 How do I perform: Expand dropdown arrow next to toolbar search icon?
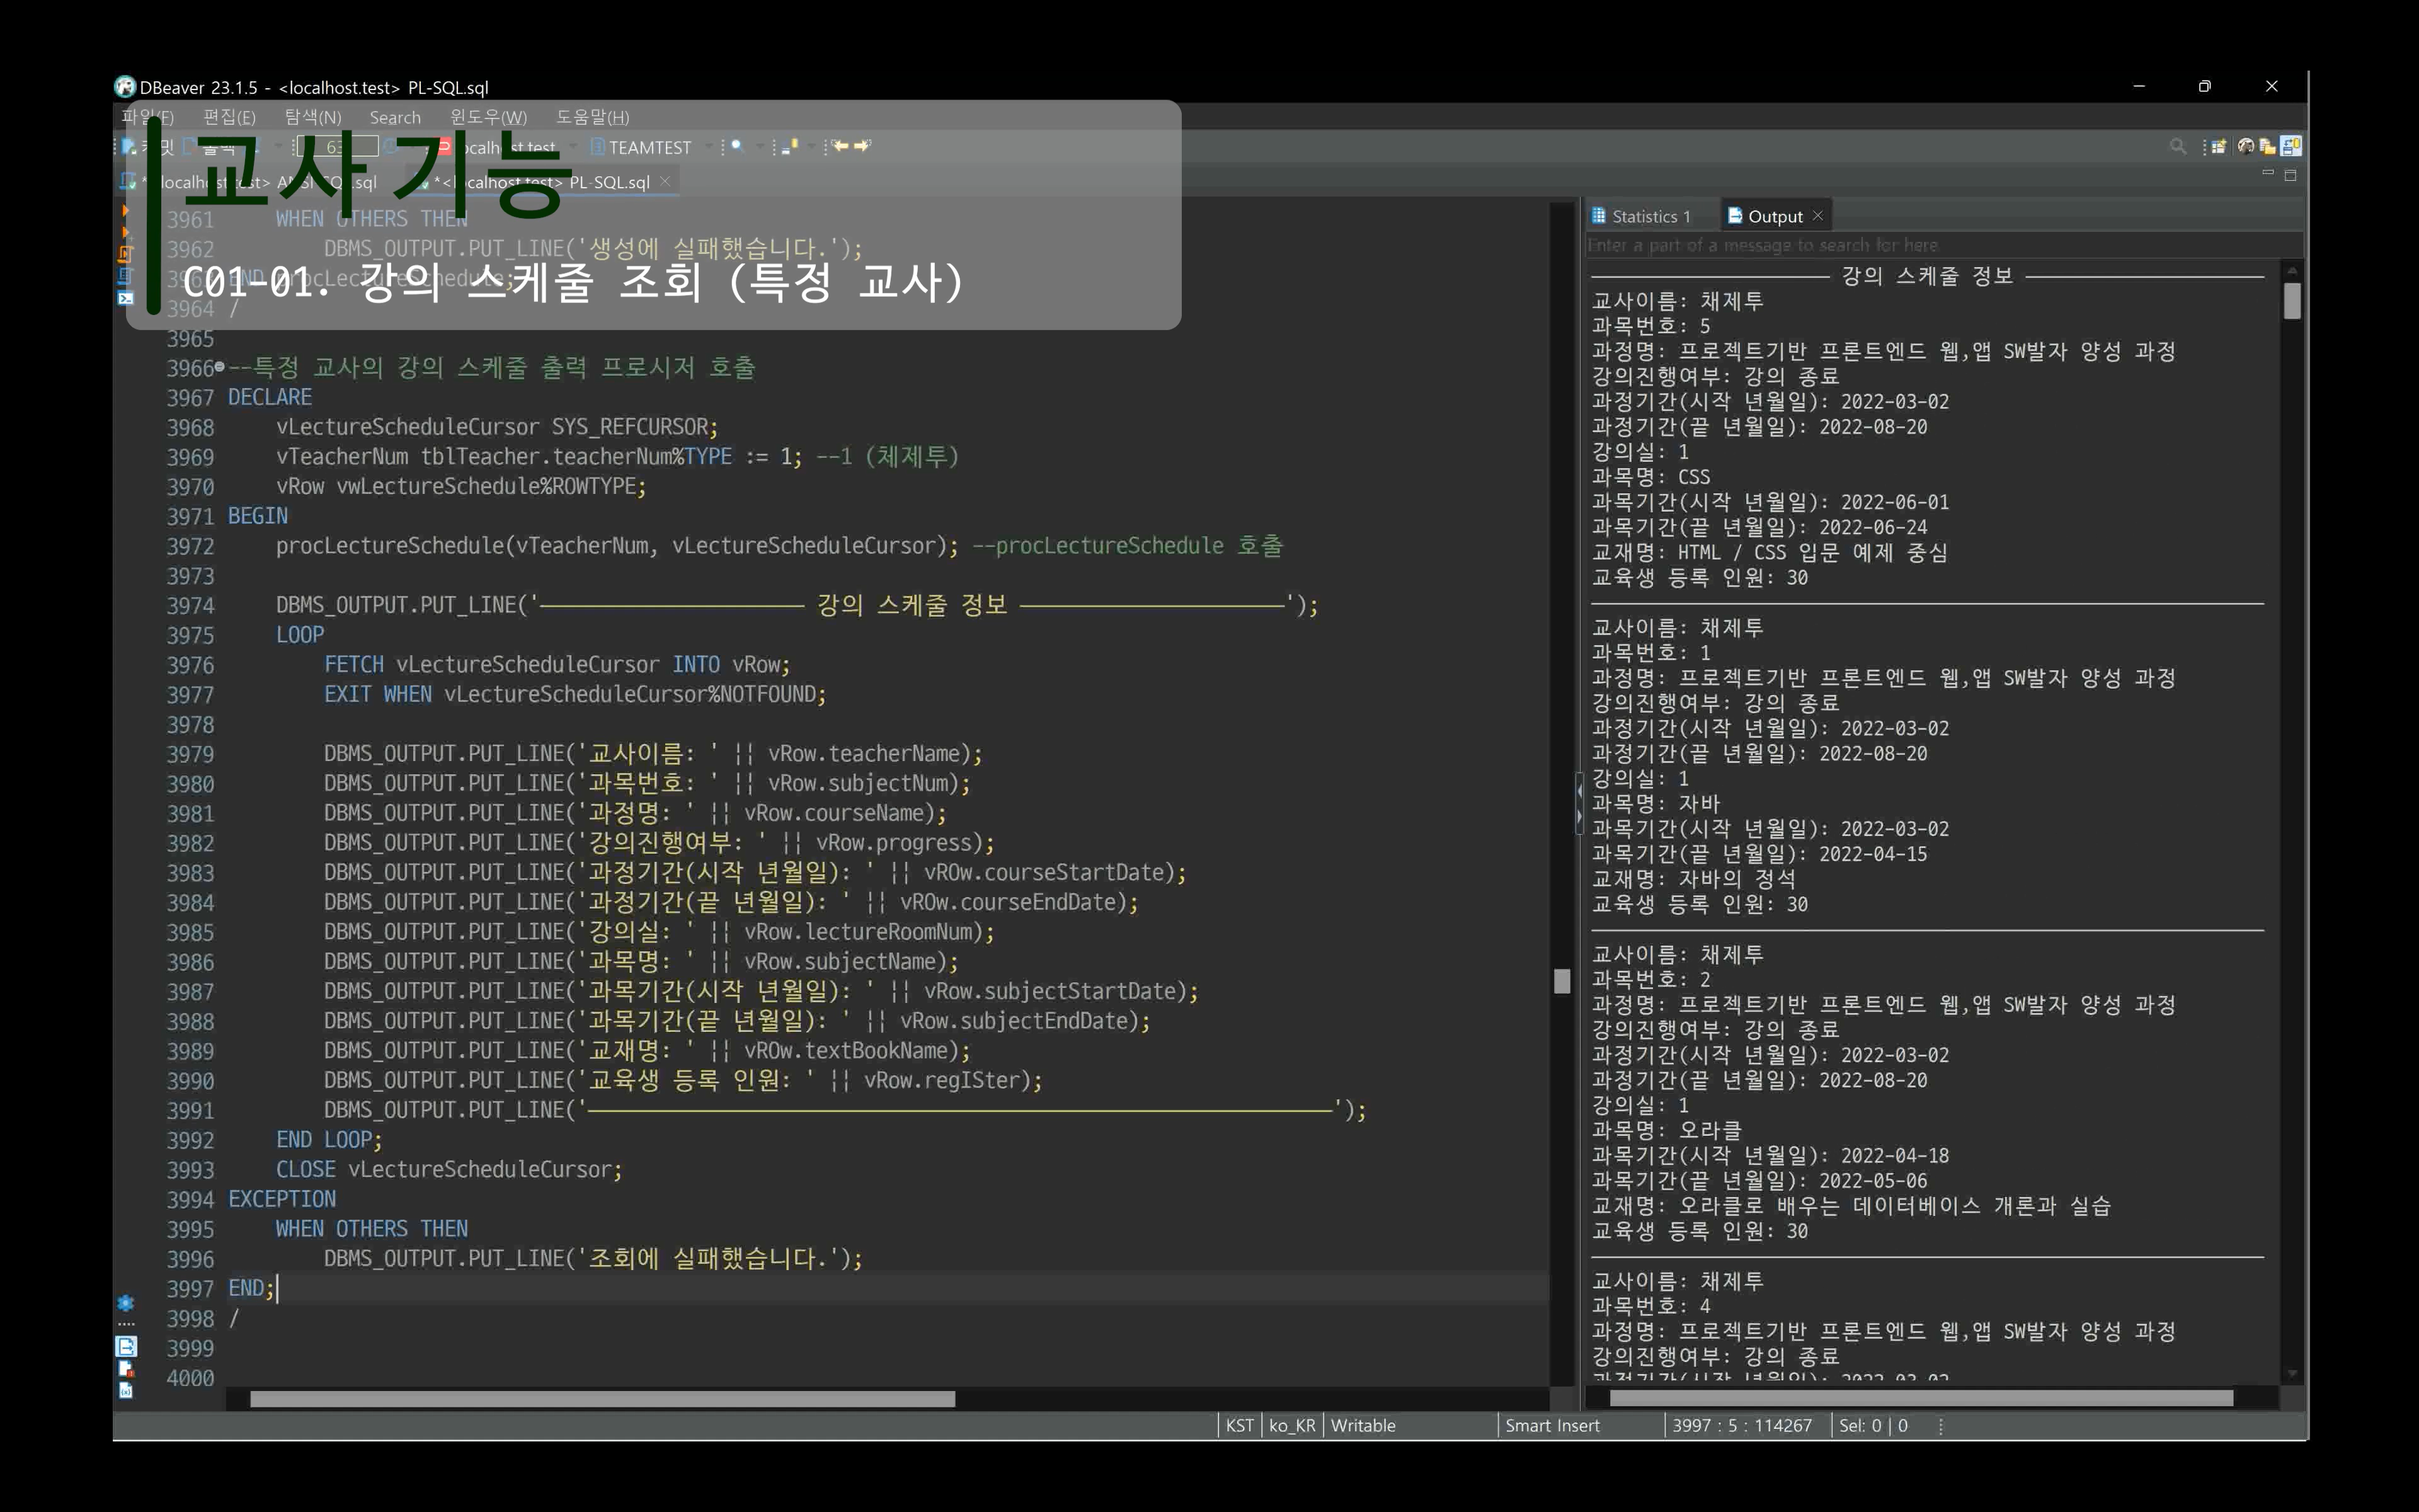[x=760, y=148]
